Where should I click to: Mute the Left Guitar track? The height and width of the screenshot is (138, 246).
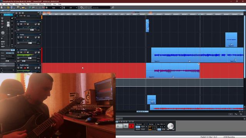[x=21, y=53]
